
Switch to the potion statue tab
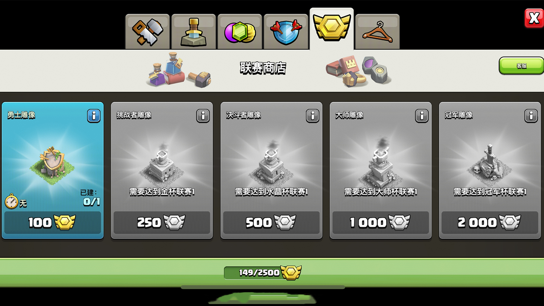pyautogui.click(x=193, y=32)
